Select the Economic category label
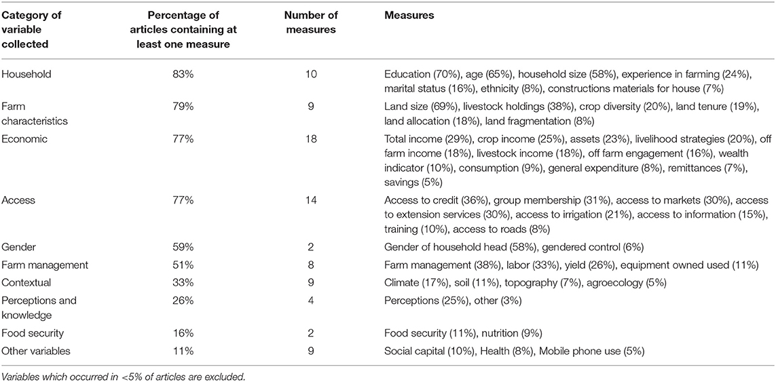776x382 pixels. 24,138
